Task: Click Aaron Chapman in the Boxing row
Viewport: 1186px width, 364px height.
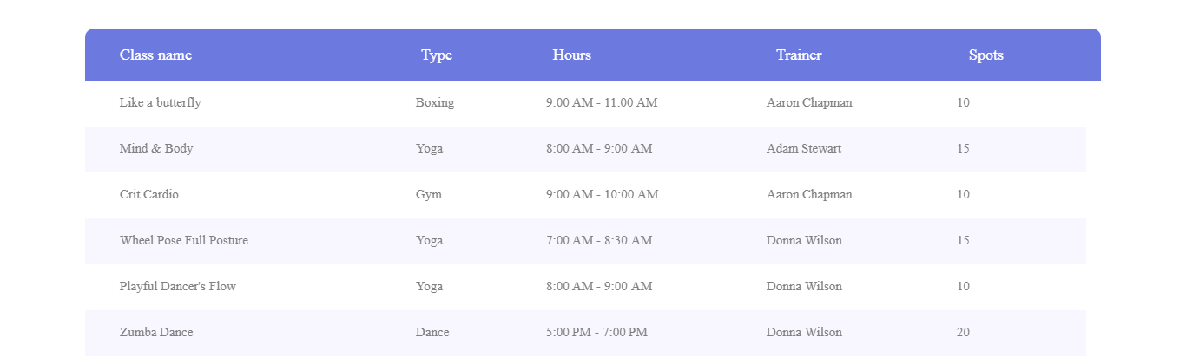Action: tap(809, 102)
